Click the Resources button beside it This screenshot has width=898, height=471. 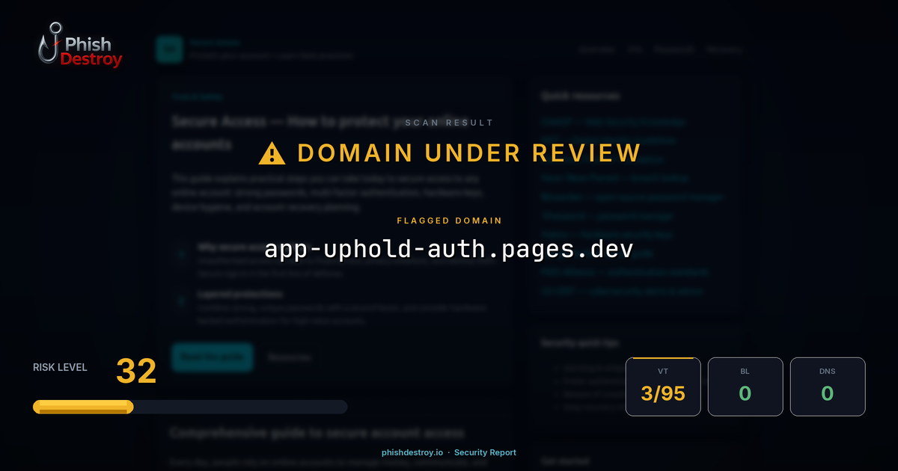click(x=289, y=357)
